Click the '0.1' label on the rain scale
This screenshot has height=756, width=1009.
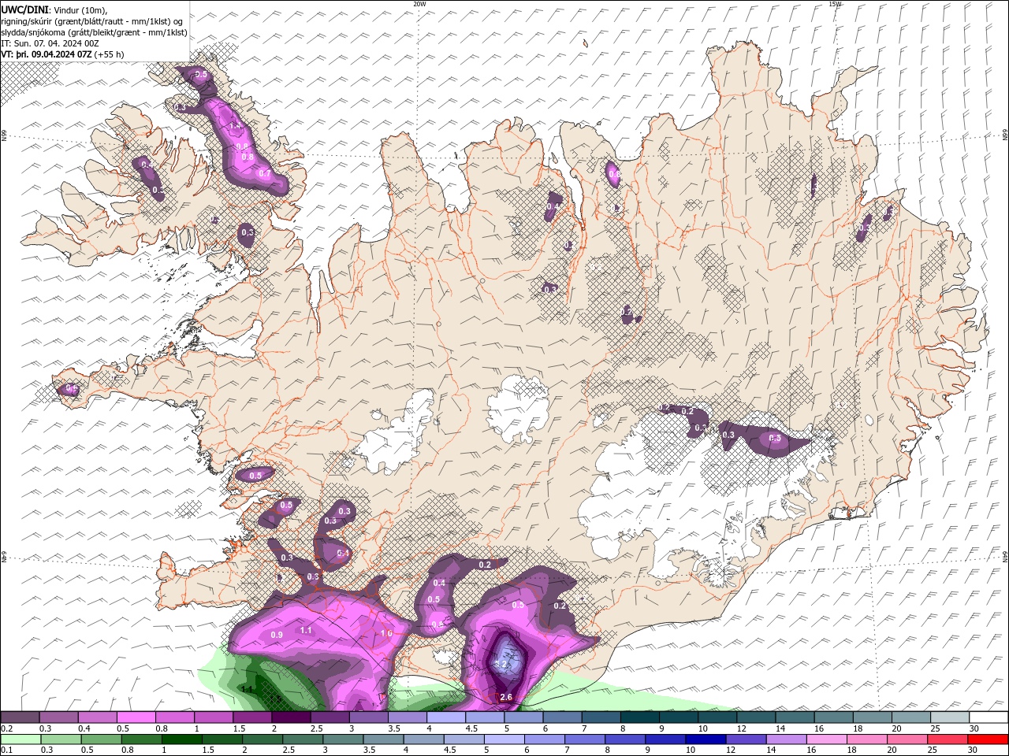pyautogui.click(x=7, y=750)
